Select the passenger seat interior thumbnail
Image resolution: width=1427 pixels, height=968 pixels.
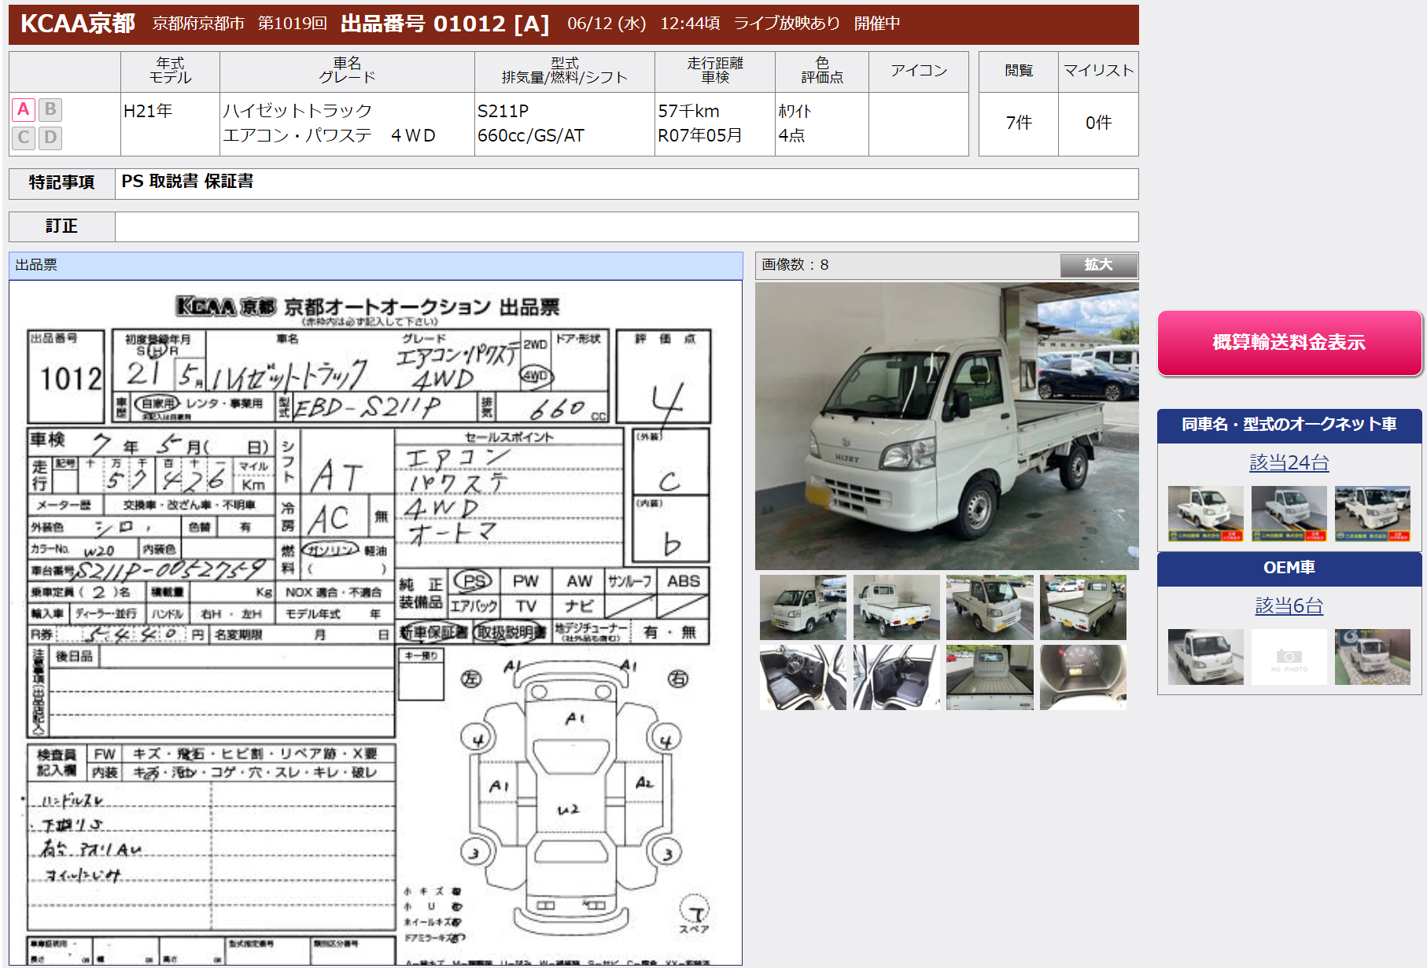897,677
